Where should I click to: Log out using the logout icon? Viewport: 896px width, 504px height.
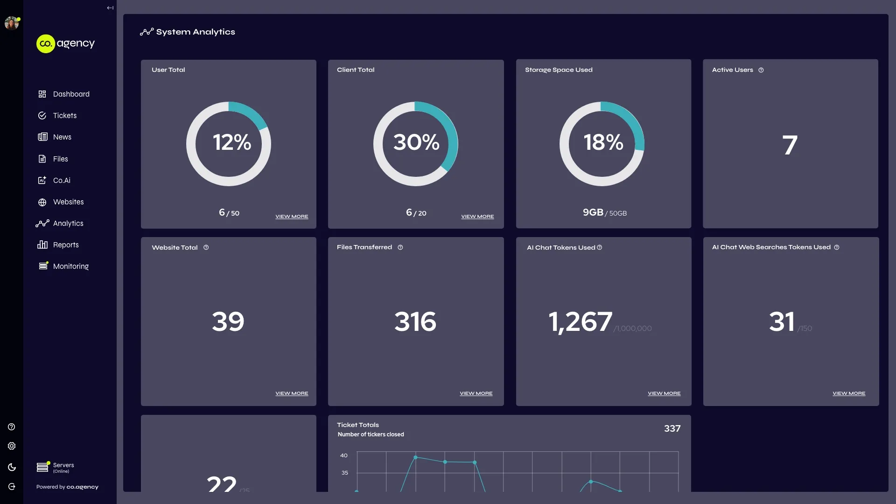(x=11, y=487)
